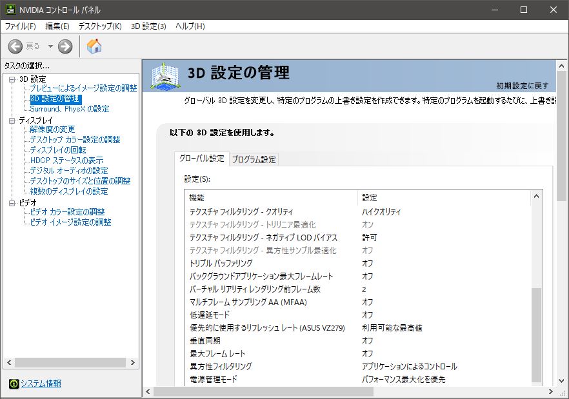Click main panel horizontal scroll-right arrow
Viewport: 569px width, 399px height.
(551, 392)
